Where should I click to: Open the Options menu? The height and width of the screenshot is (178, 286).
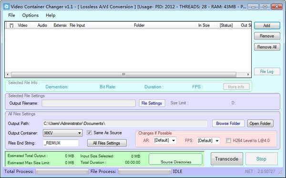click(31, 15)
